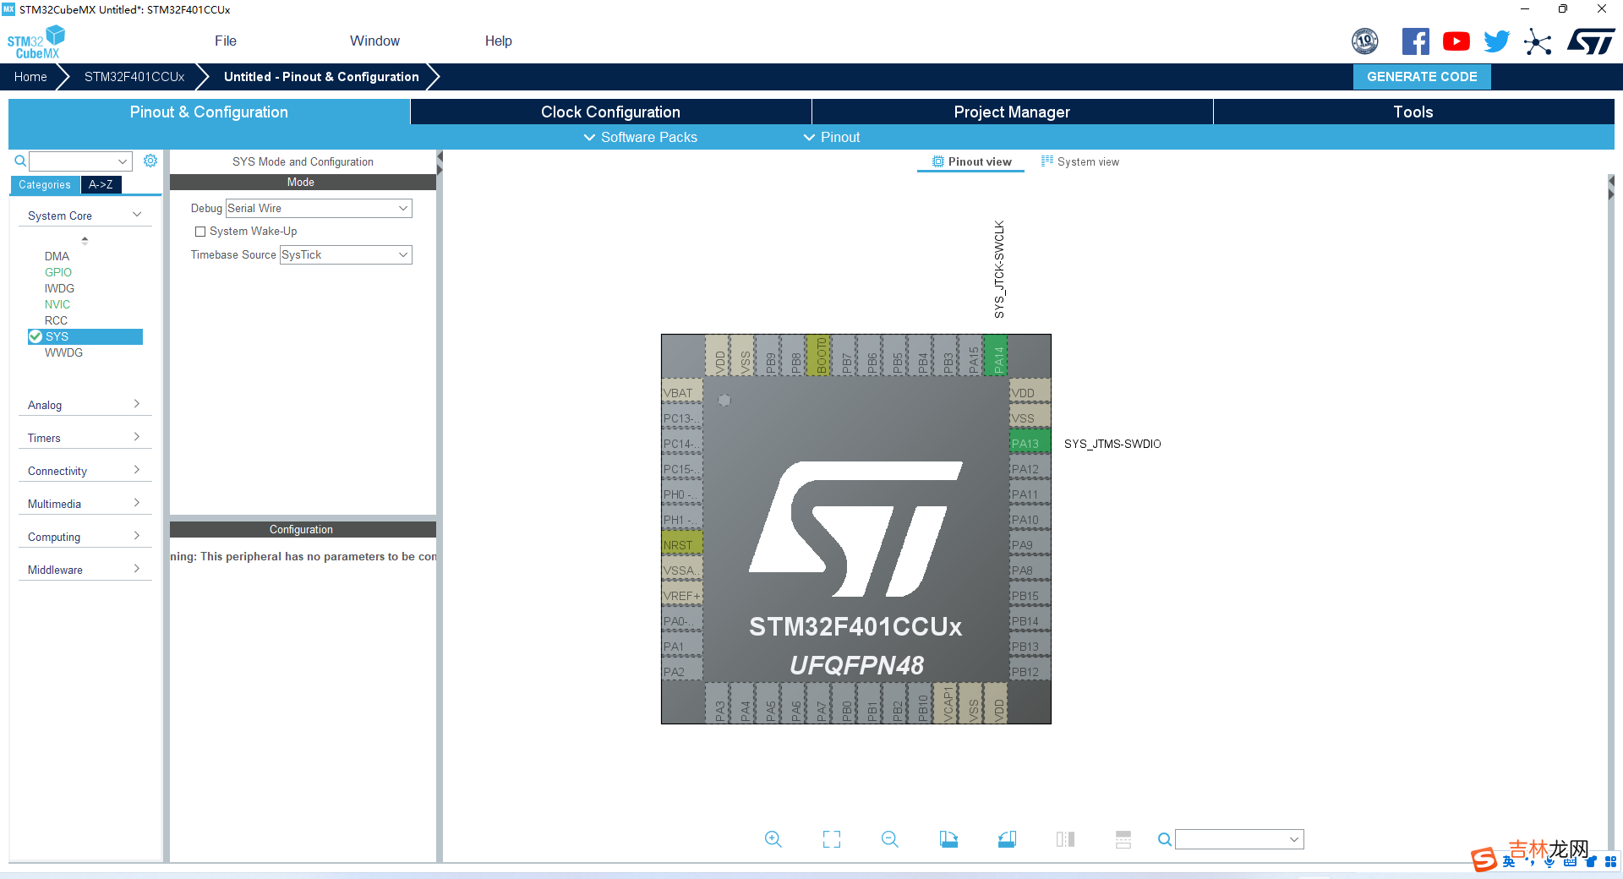Click the zoom in magnifier icon

pyautogui.click(x=773, y=839)
